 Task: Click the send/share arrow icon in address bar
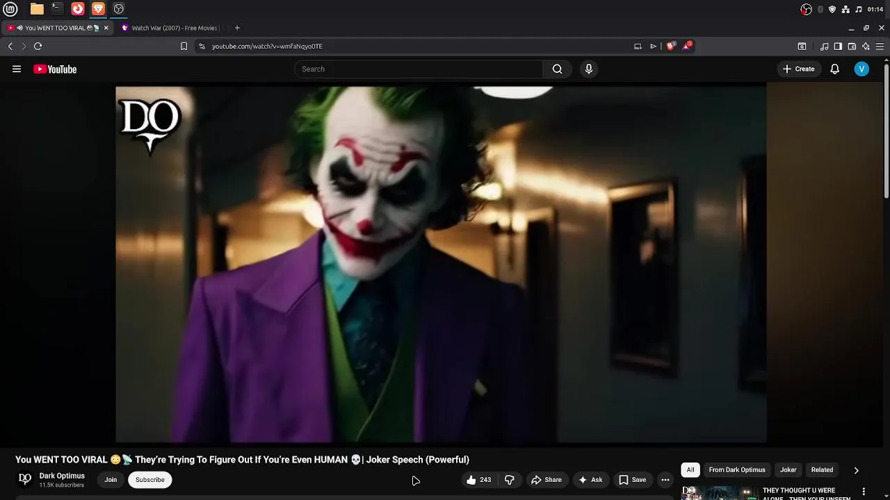[654, 46]
